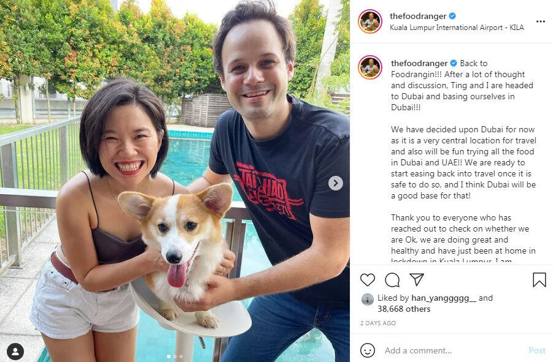Viewport: 553px width, 362px height.
Task: Click the Post comment button
Action: point(537,350)
